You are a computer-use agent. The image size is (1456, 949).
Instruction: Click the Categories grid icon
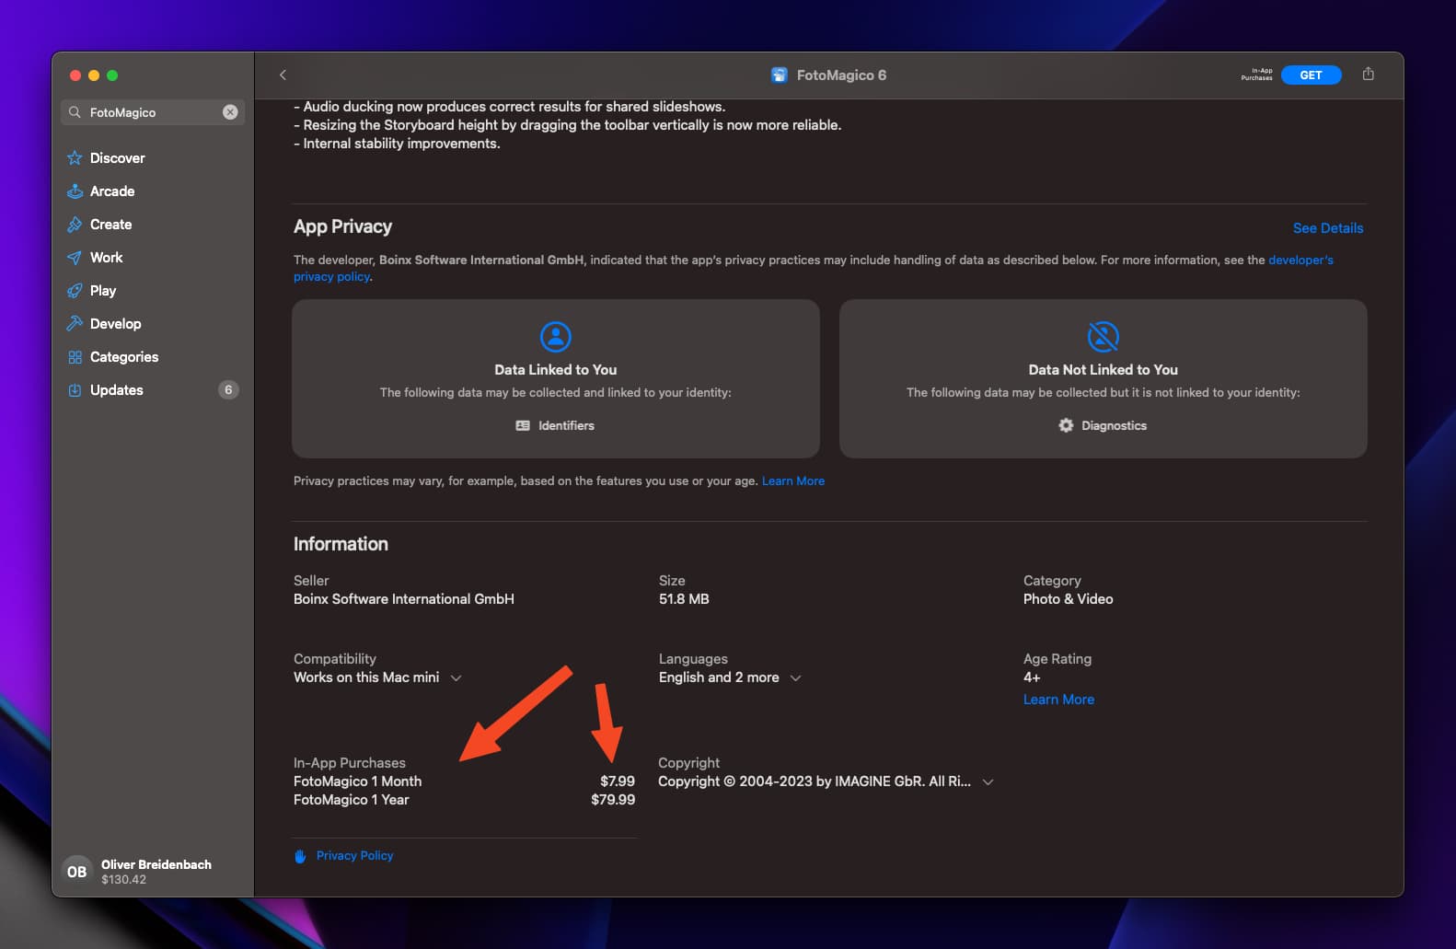click(75, 357)
